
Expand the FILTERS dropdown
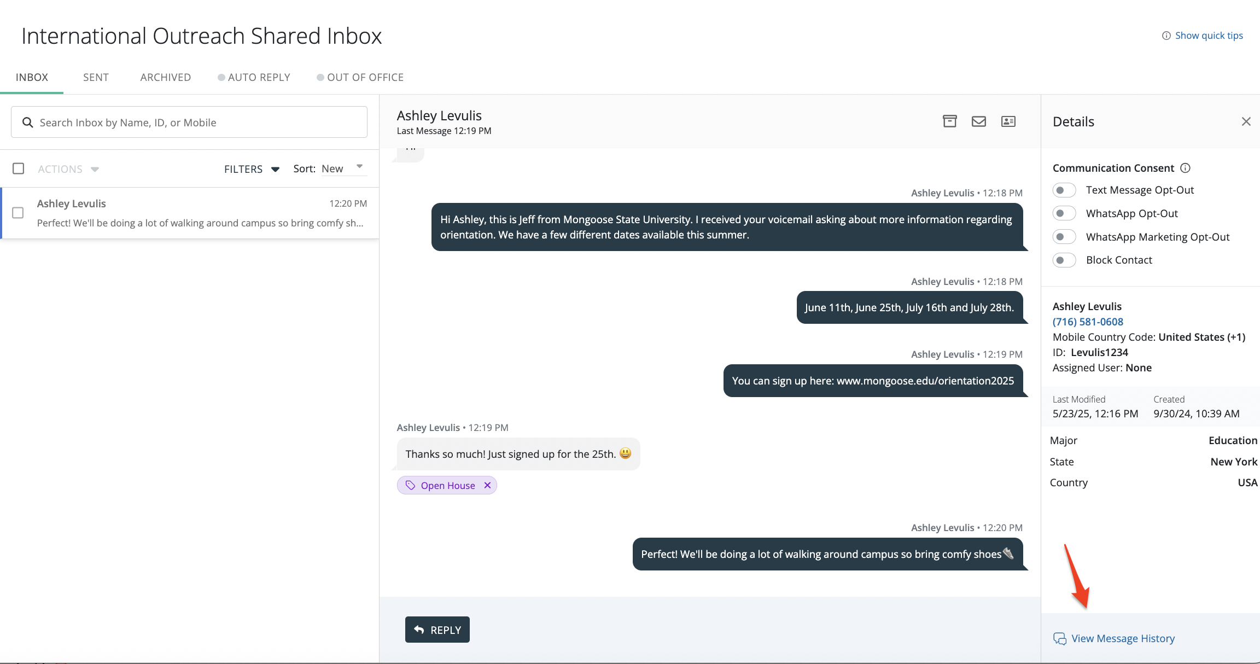click(x=252, y=169)
